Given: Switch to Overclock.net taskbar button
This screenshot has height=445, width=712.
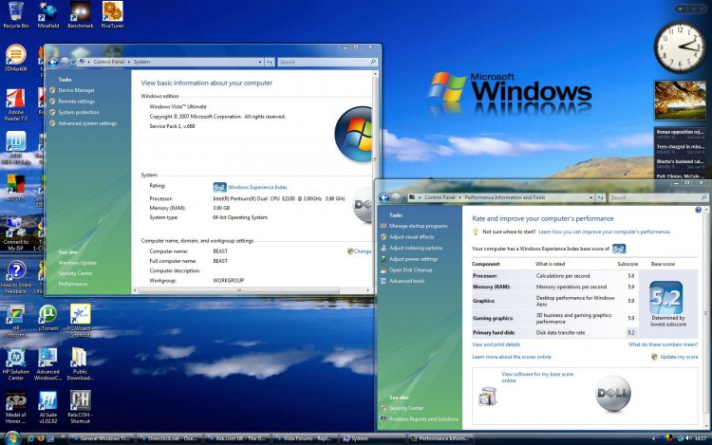Looking at the screenshot, I should click(x=168, y=438).
